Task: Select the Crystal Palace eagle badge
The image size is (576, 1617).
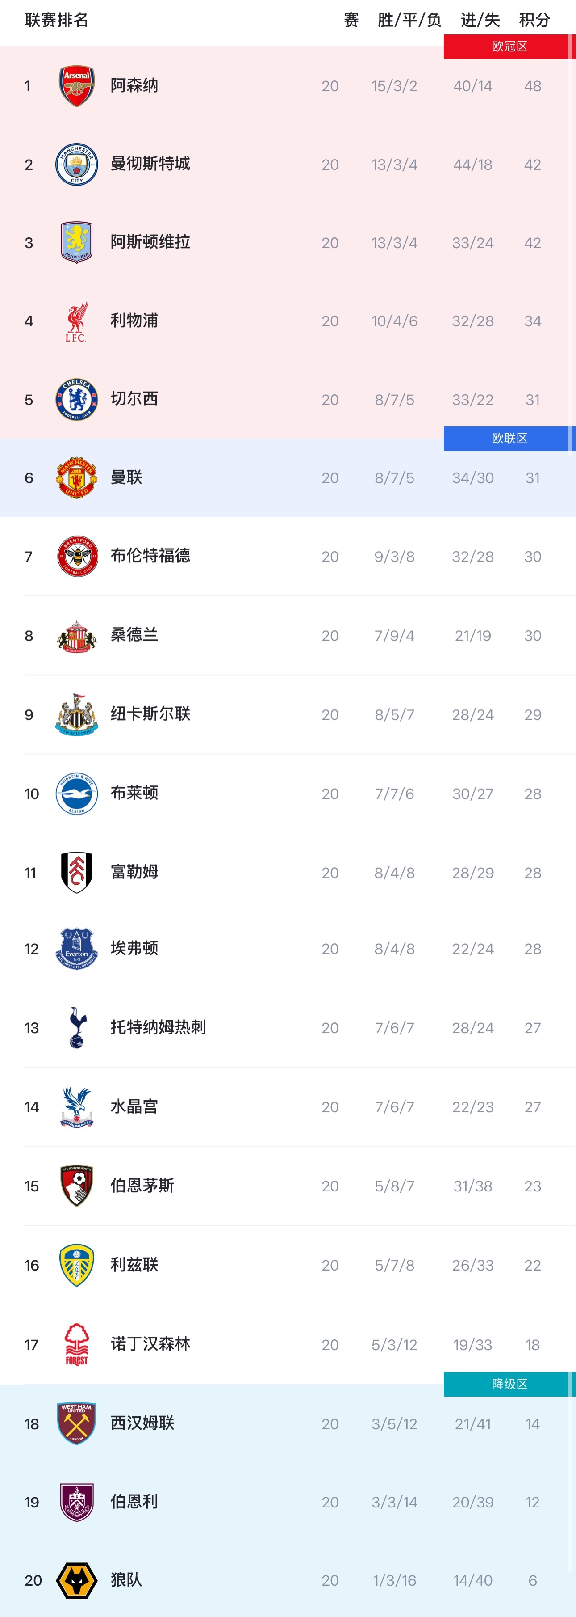Action: pos(76,1106)
